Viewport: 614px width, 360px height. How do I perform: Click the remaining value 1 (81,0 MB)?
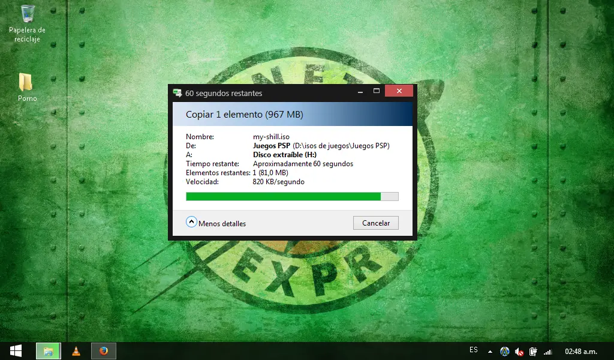point(270,173)
